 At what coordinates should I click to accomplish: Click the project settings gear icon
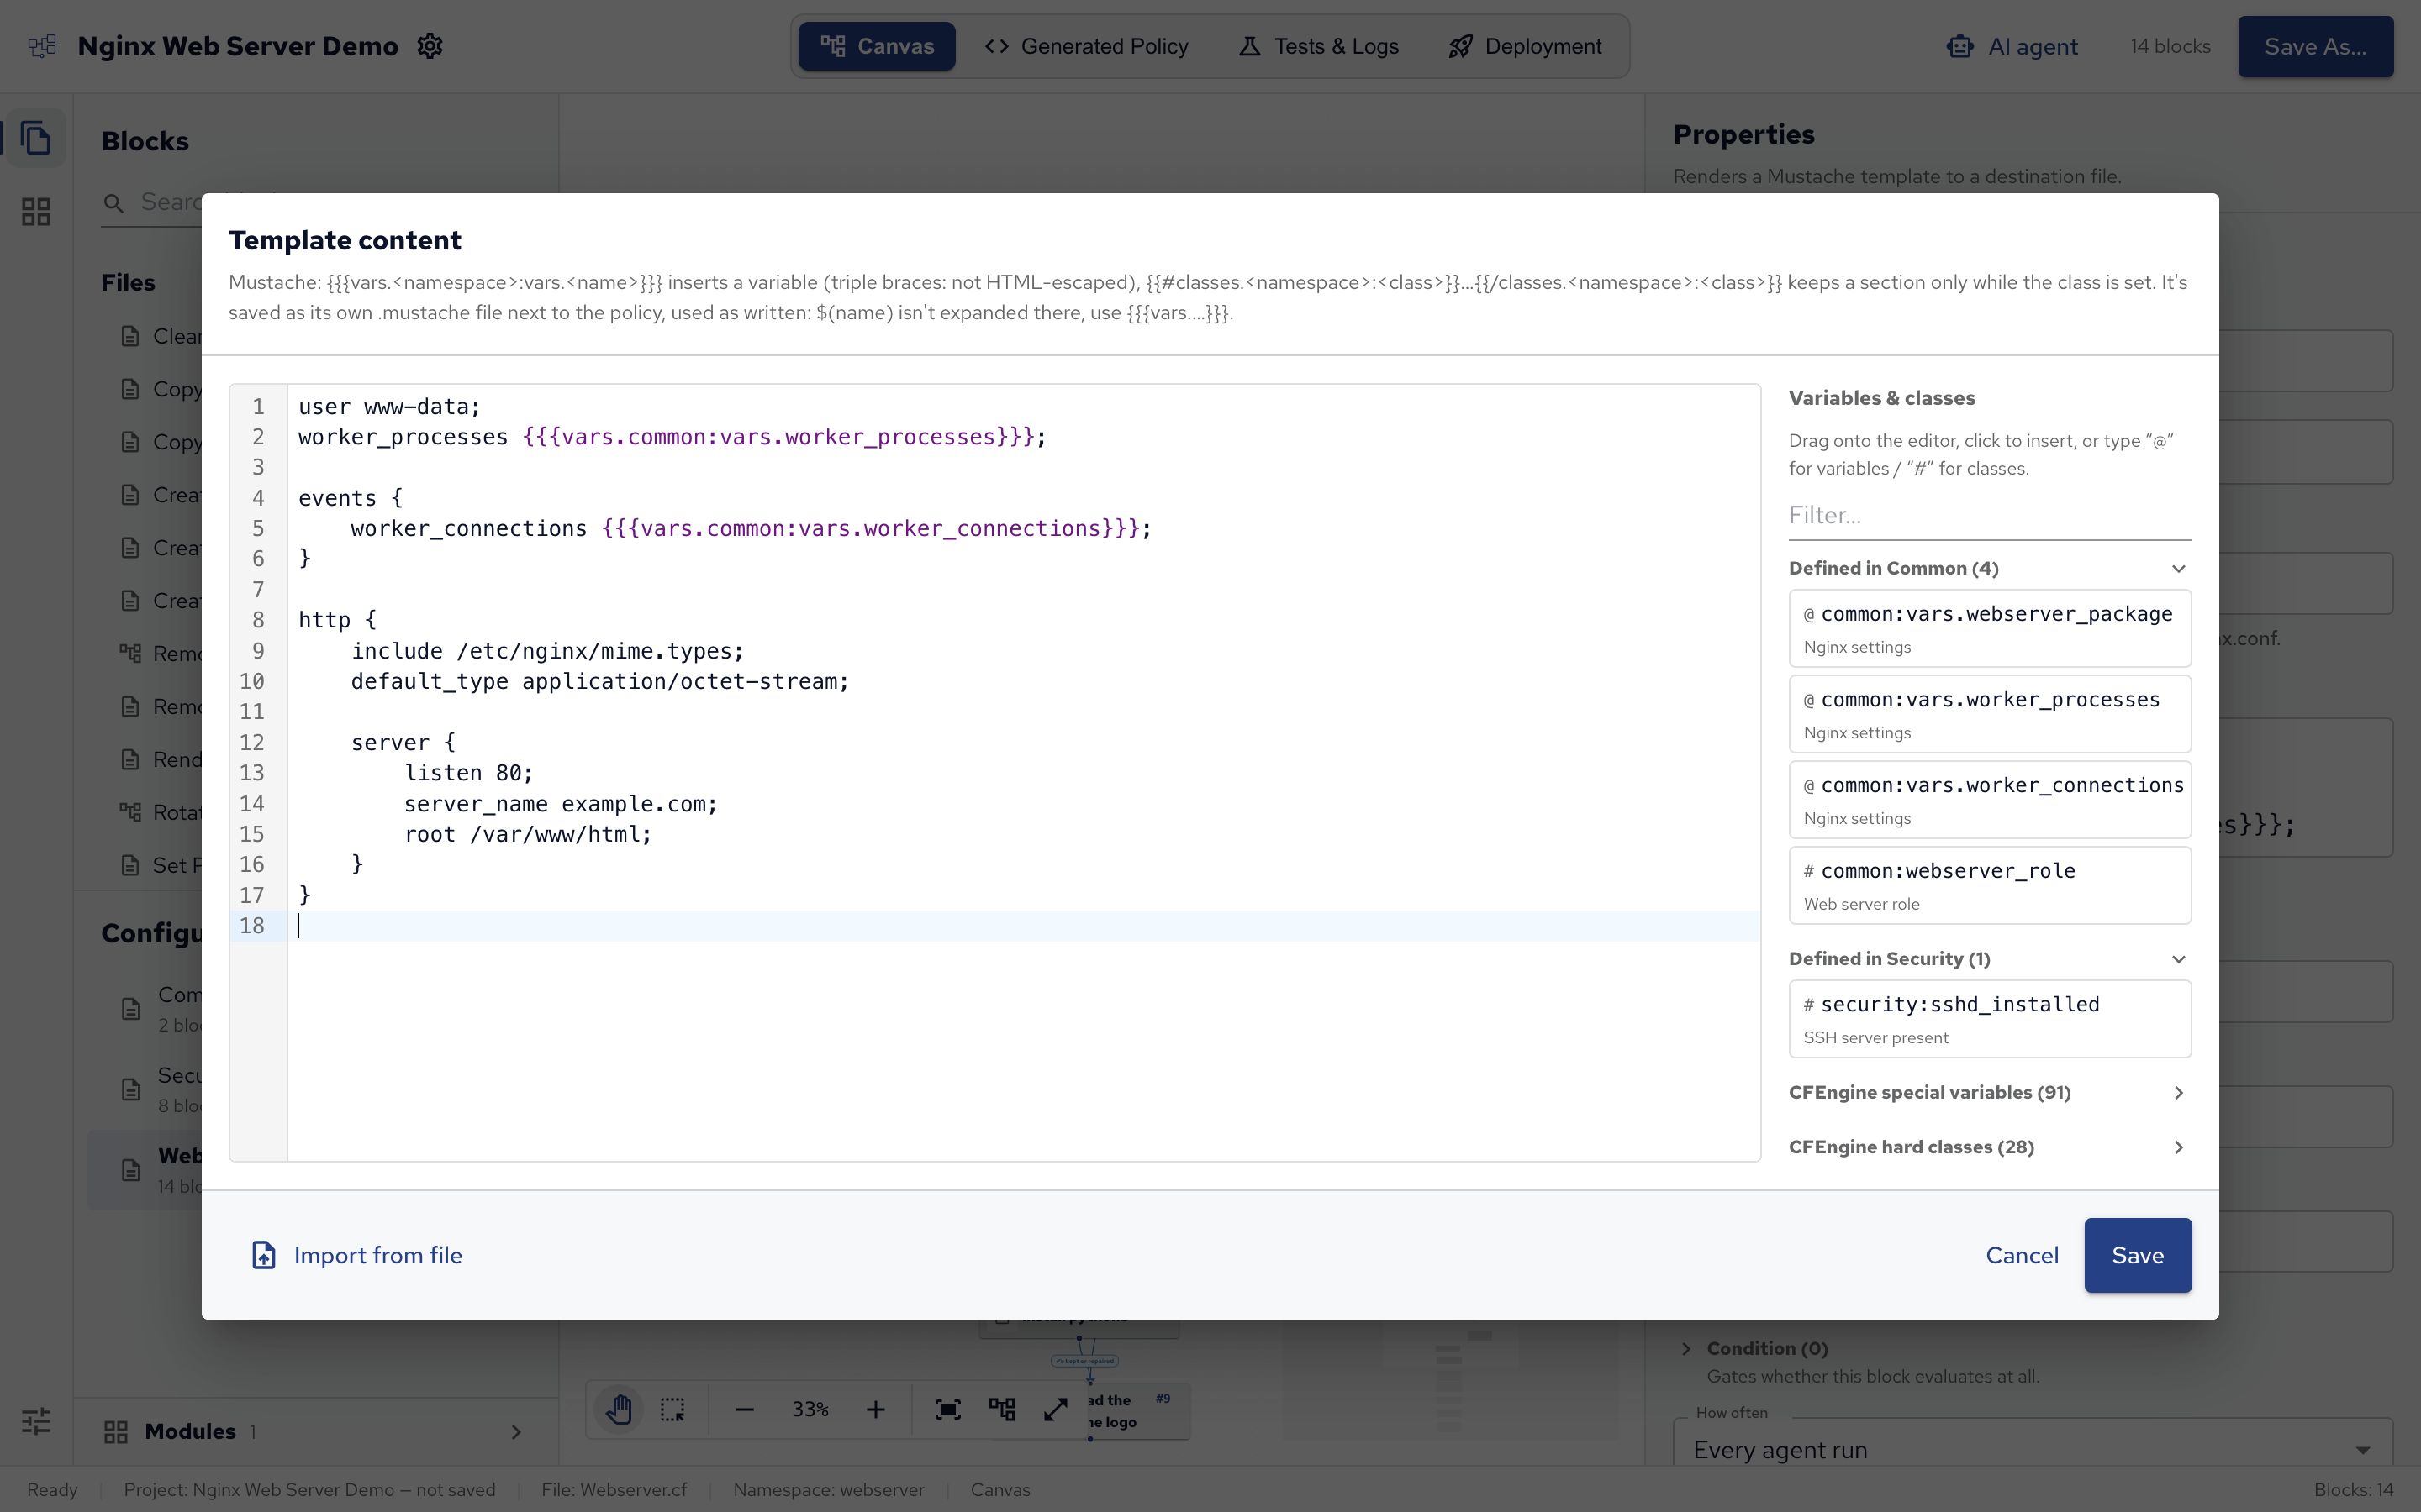430,46
